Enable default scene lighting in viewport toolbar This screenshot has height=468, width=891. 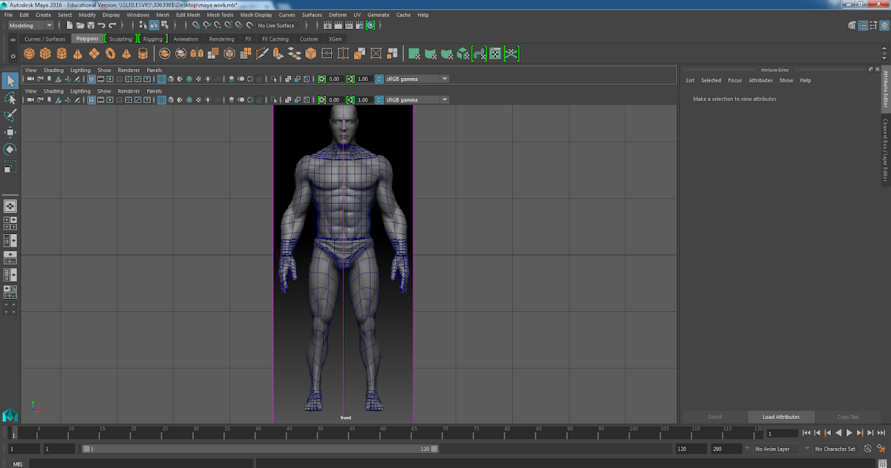(208, 79)
